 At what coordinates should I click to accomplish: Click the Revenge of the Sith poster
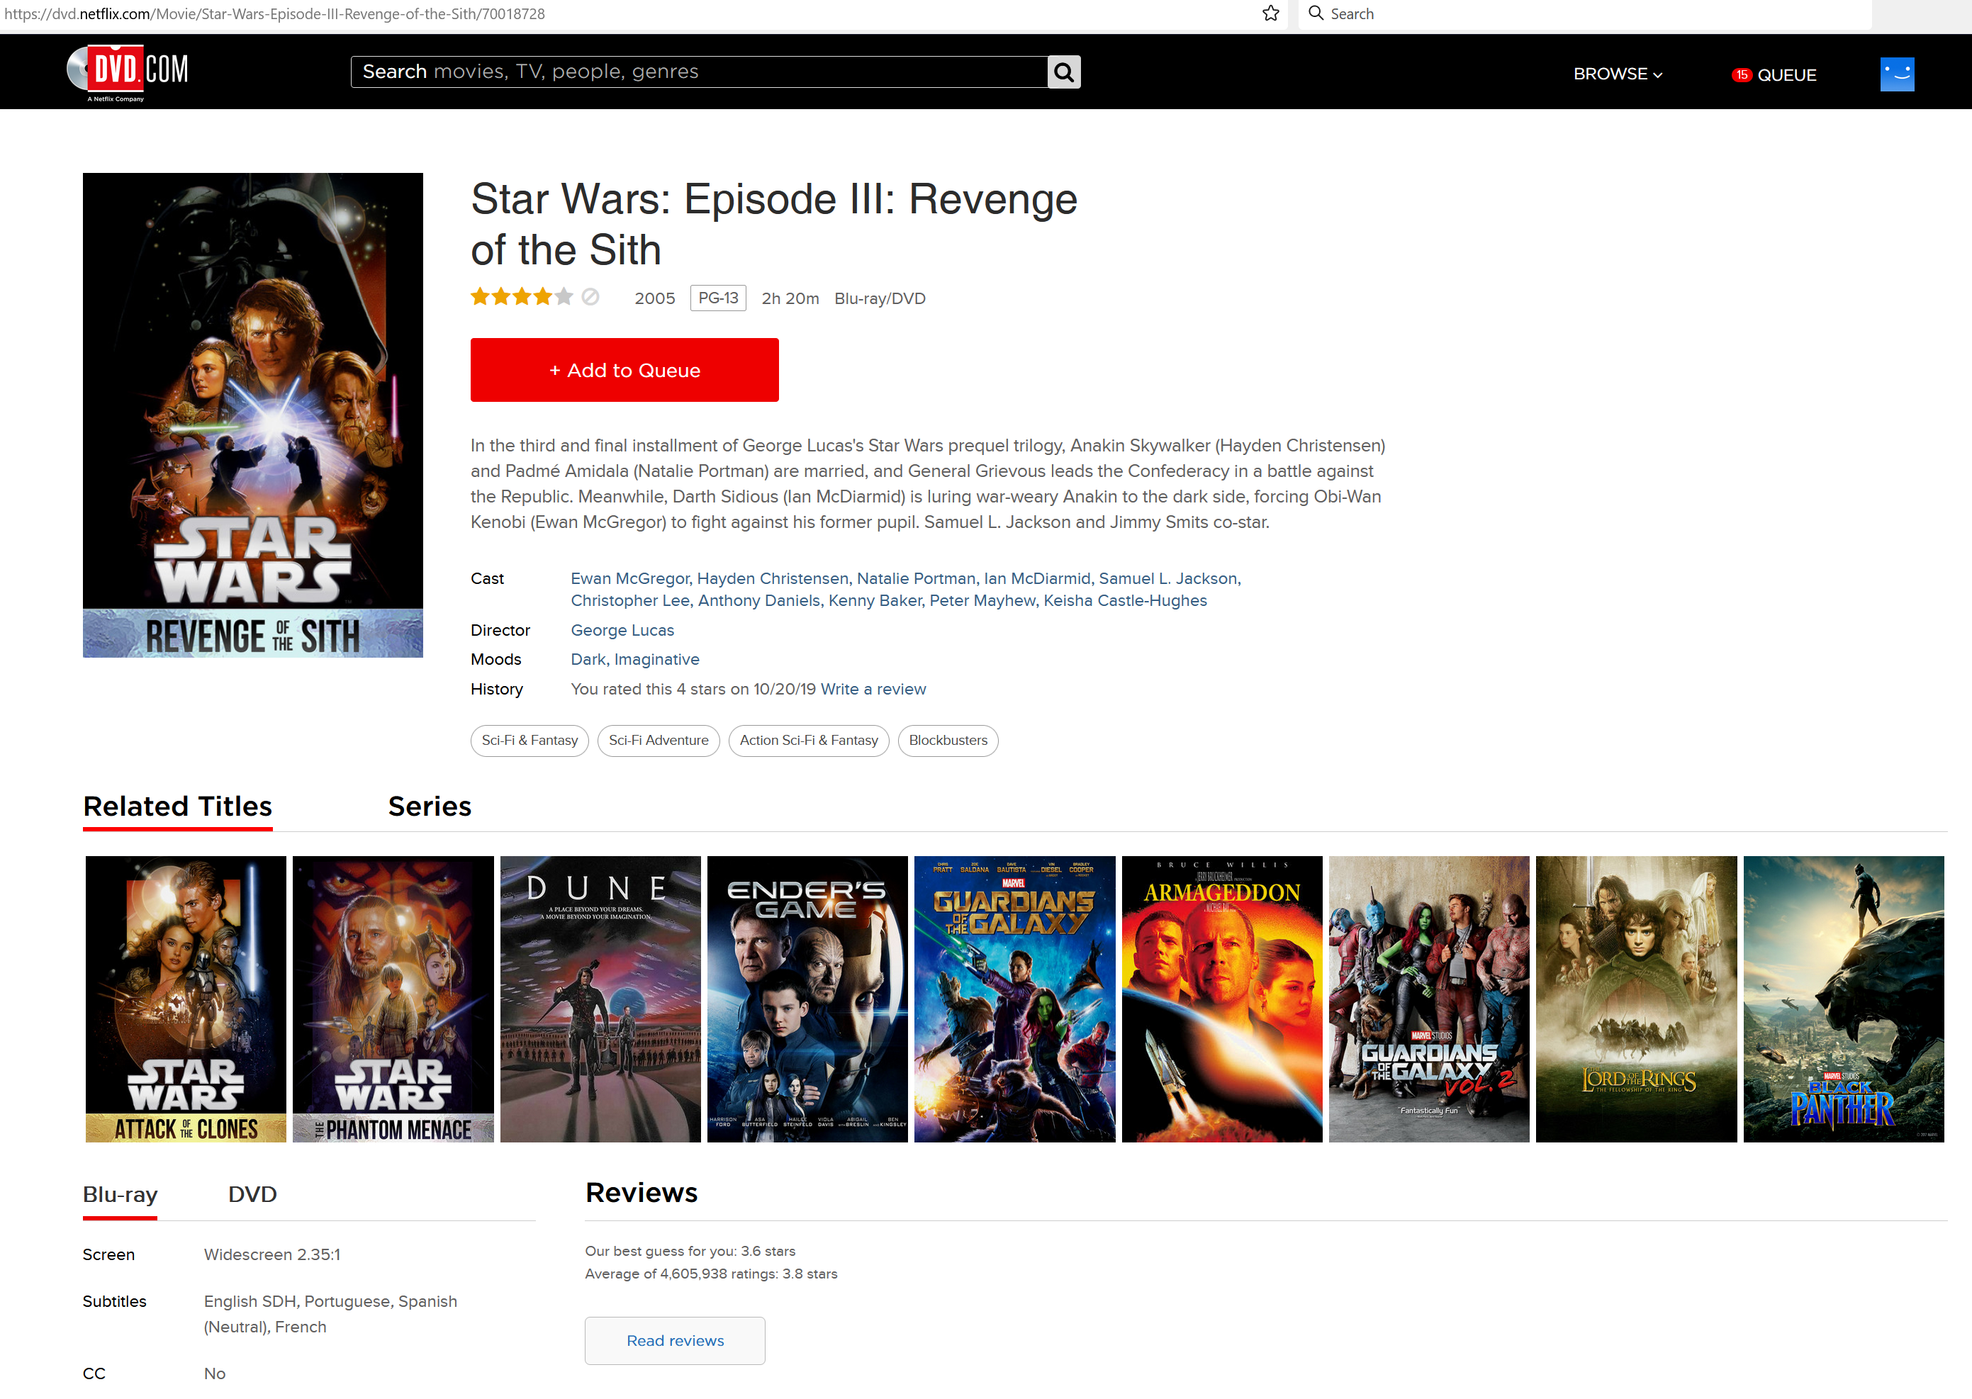[252, 415]
